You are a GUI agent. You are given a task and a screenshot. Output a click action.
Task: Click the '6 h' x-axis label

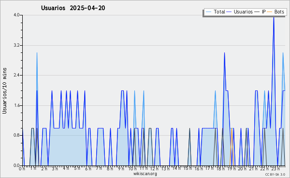click(88, 169)
